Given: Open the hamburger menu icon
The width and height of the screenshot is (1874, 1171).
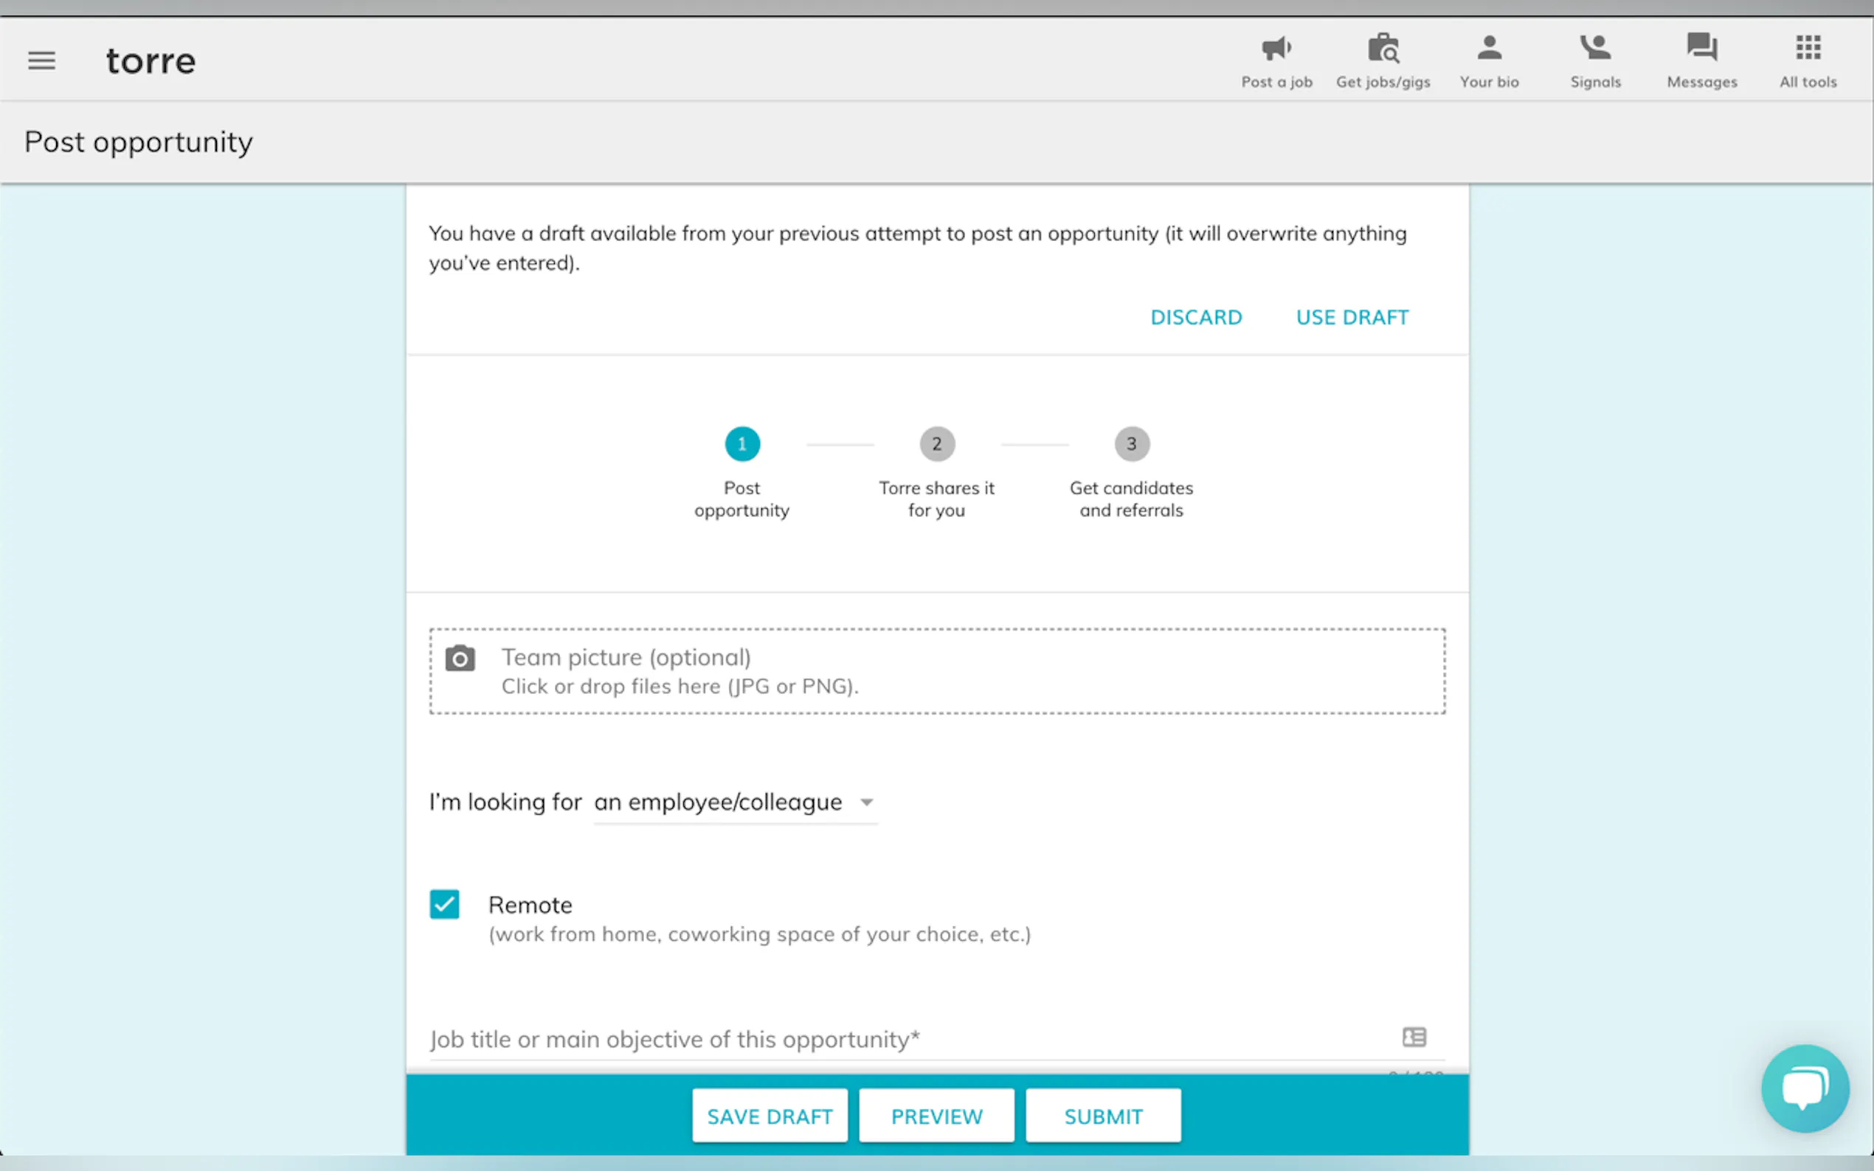Looking at the screenshot, I should point(42,60).
